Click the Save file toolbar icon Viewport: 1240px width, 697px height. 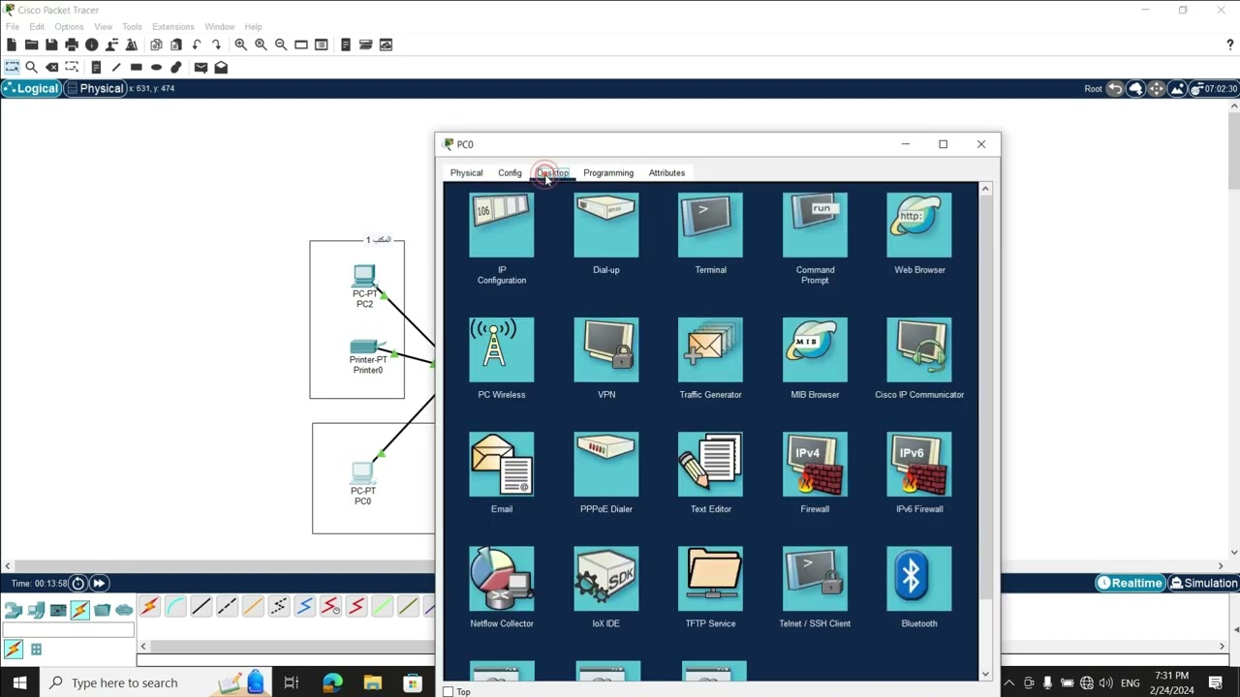[51, 45]
